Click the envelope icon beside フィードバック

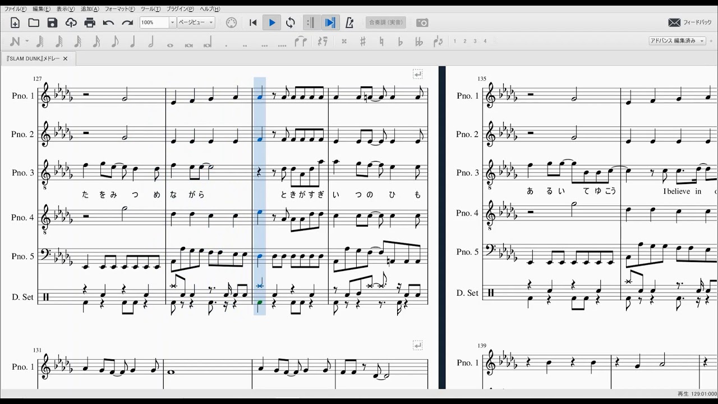674,22
